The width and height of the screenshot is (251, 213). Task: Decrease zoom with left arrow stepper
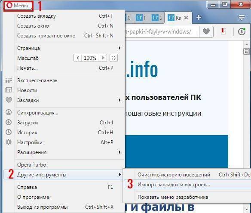[78, 58]
